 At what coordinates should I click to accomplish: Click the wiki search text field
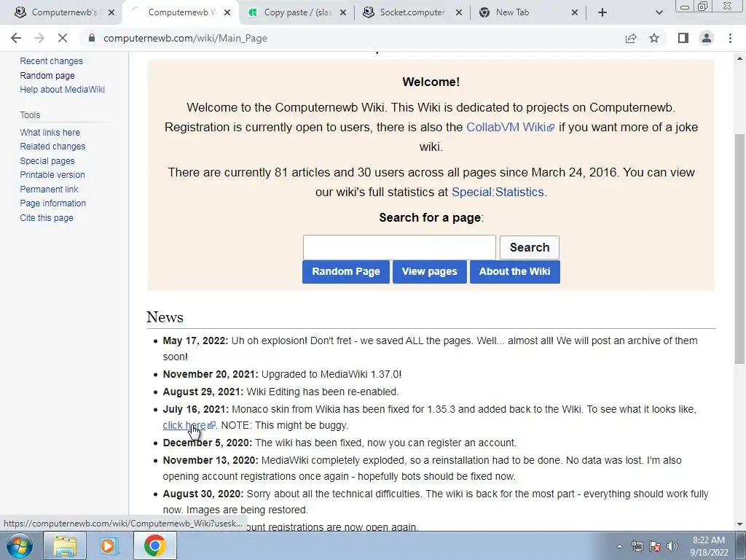point(399,247)
